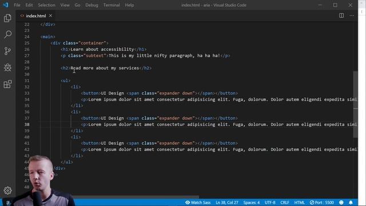Screen dimensions: 366x206
Task: Open the View menu
Action: (x=65, y=5)
